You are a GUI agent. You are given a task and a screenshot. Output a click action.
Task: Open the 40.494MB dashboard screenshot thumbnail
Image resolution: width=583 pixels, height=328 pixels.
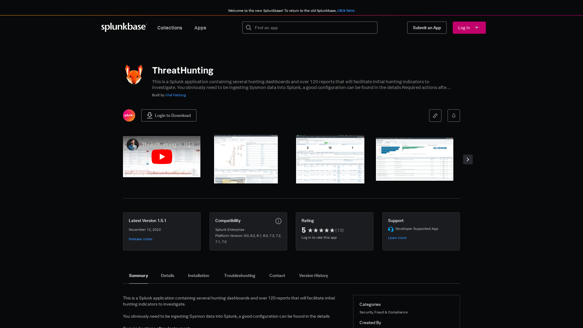[414, 159]
